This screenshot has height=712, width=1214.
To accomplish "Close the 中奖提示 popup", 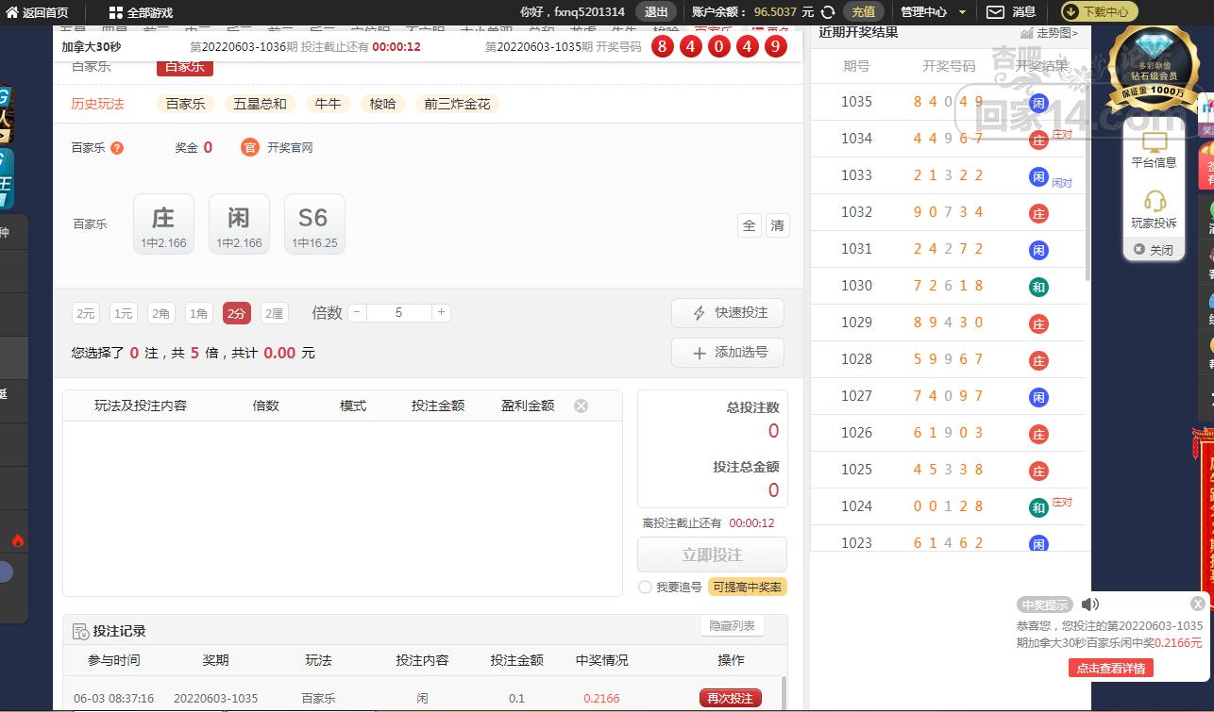I will 1197,604.
